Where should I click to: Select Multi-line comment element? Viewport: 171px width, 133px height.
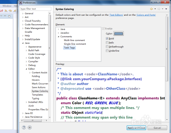click(x=74, y=40)
